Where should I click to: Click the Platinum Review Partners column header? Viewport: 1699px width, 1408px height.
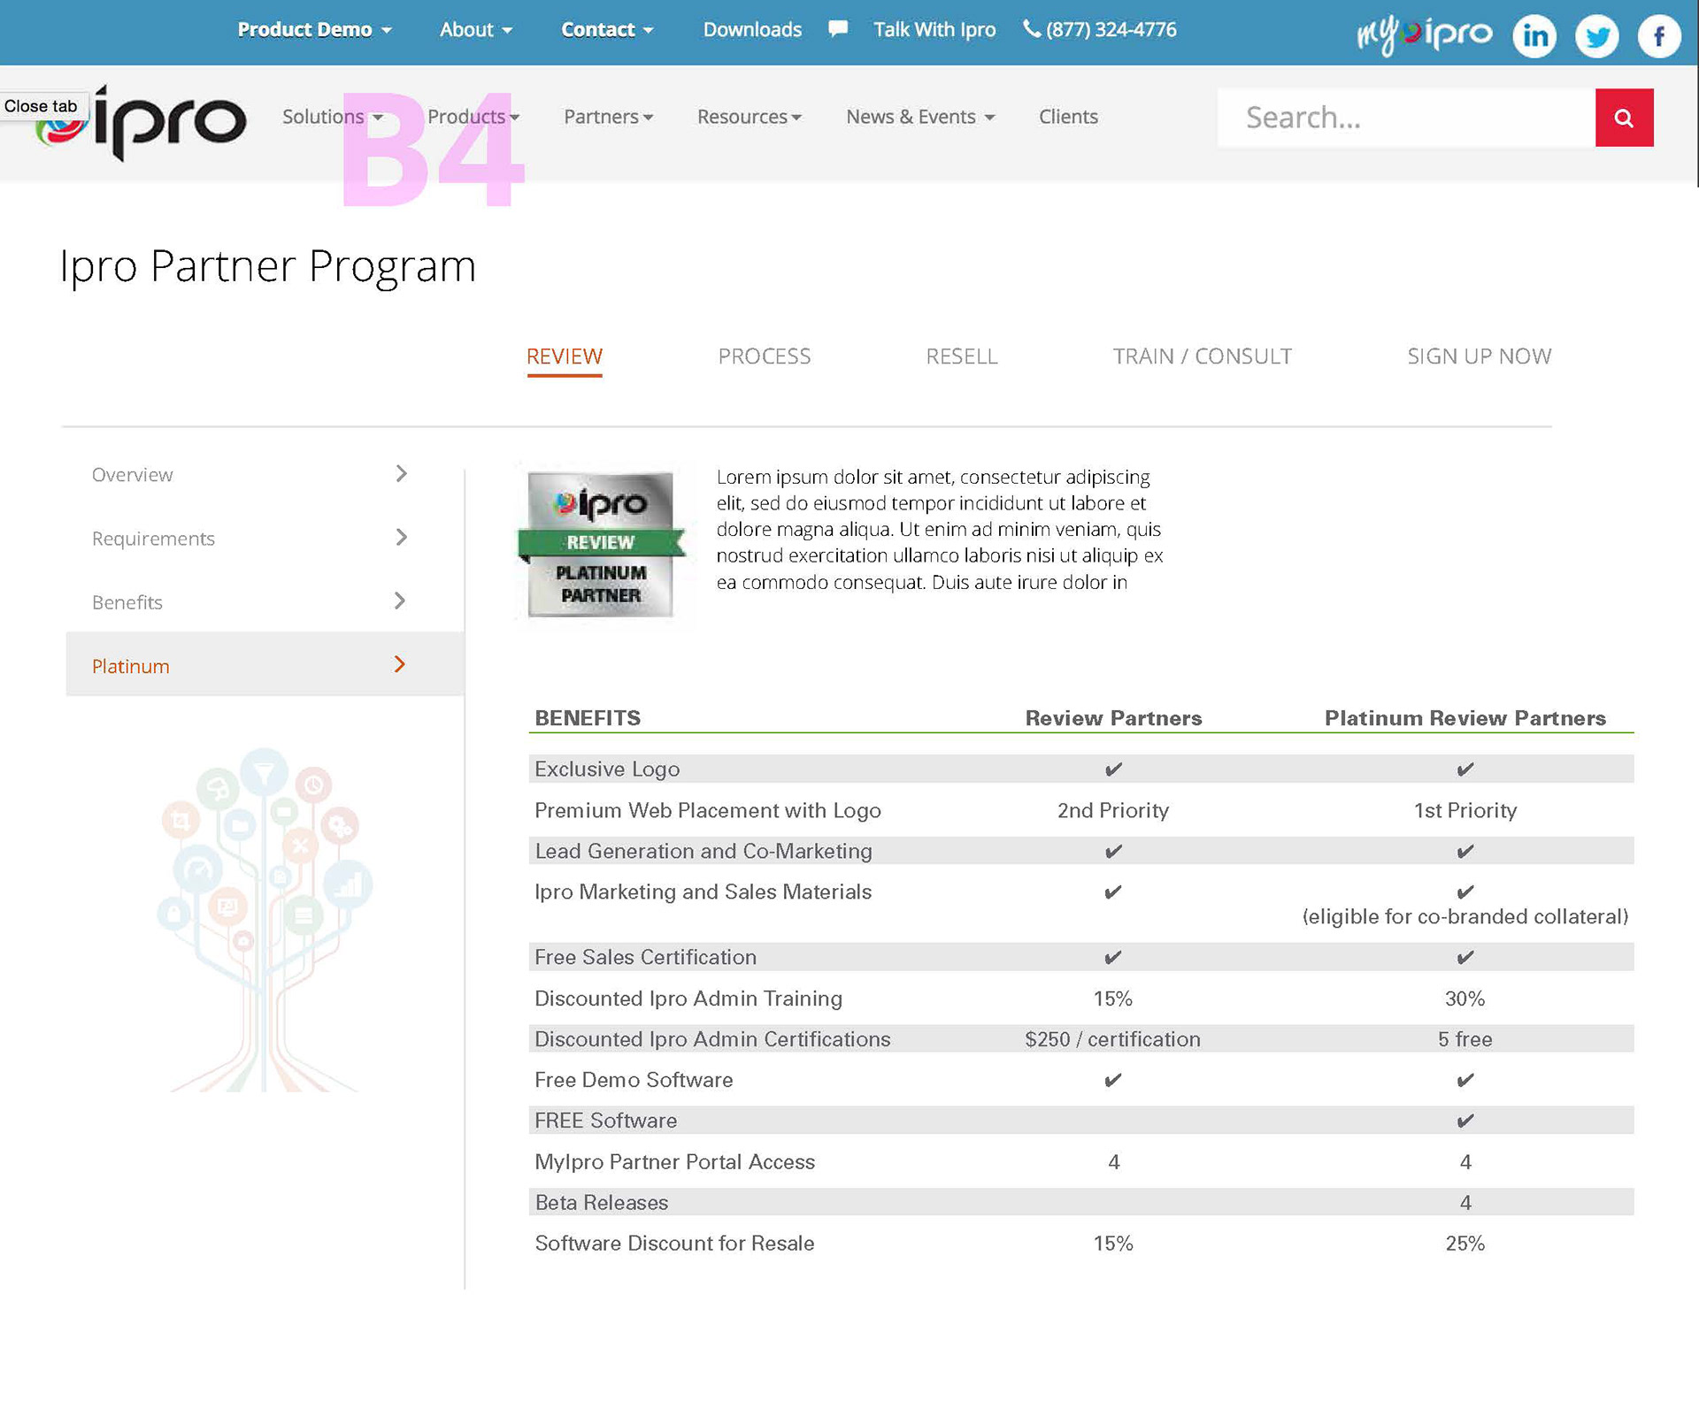pos(1465,718)
